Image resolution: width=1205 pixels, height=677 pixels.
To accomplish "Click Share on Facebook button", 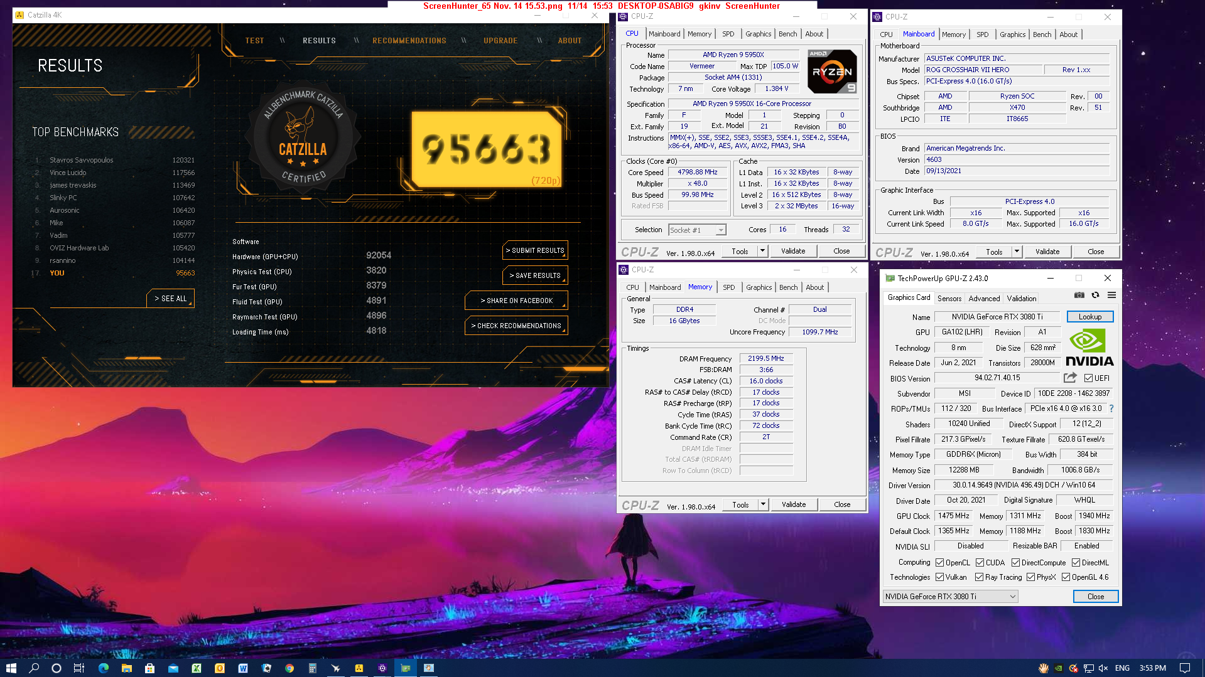I will pos(516,301).
